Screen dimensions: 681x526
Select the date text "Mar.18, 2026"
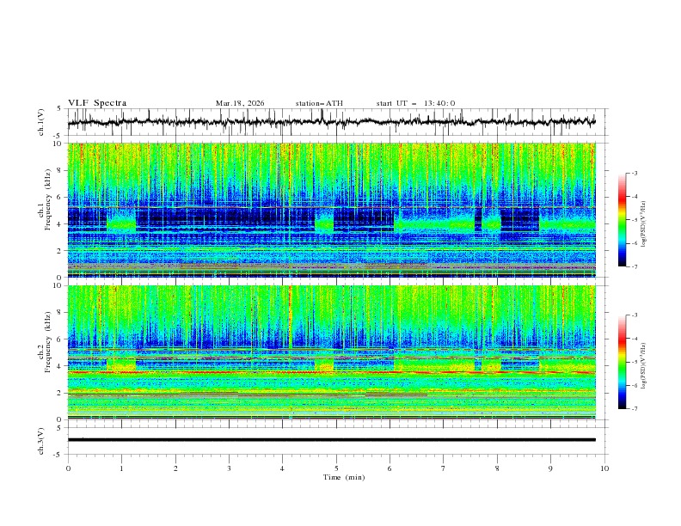(240, 103)
